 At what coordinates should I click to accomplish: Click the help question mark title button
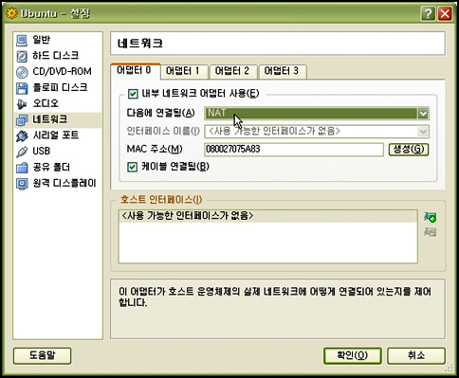tap(428, 14)
